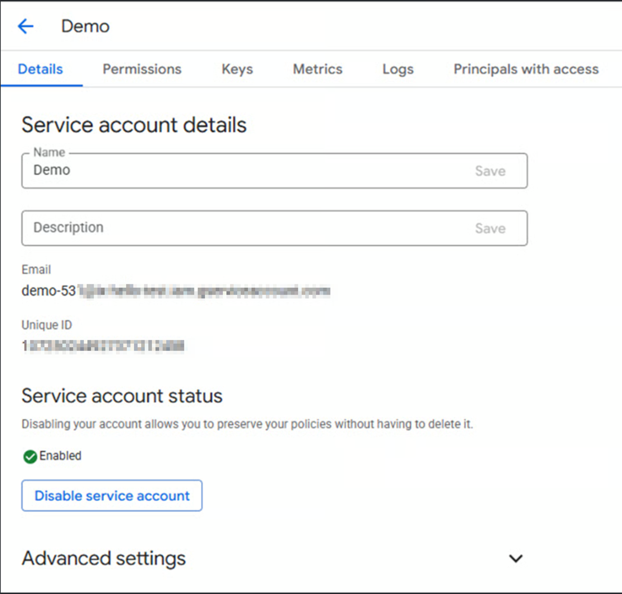The width and height of the screenshot is (622, 594).
Task: Switch to the Details tab
Action: pos(40,69)
